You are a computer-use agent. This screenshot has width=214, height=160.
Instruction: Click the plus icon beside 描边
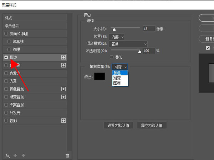(63, 57)
